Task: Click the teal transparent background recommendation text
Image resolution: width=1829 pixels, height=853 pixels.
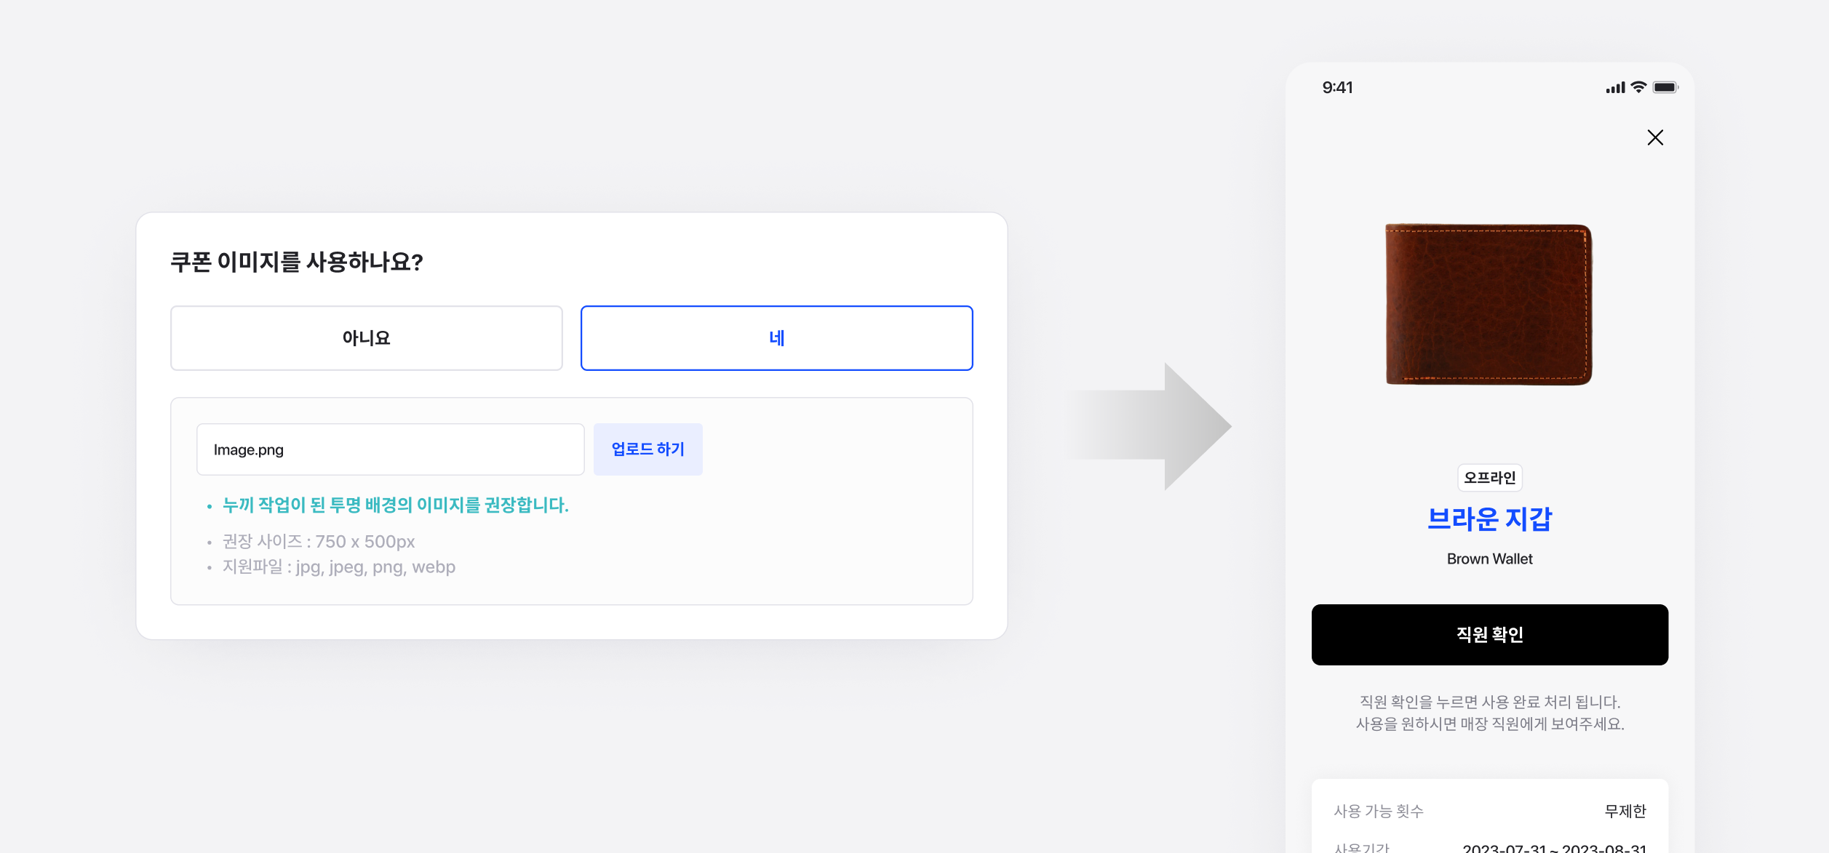Action: pyautogui.click(x=395, y=505)
